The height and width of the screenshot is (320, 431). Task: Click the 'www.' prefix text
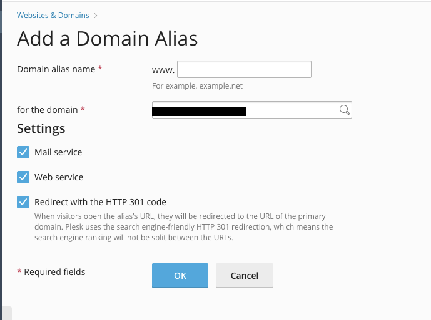[x=163, y=70]
